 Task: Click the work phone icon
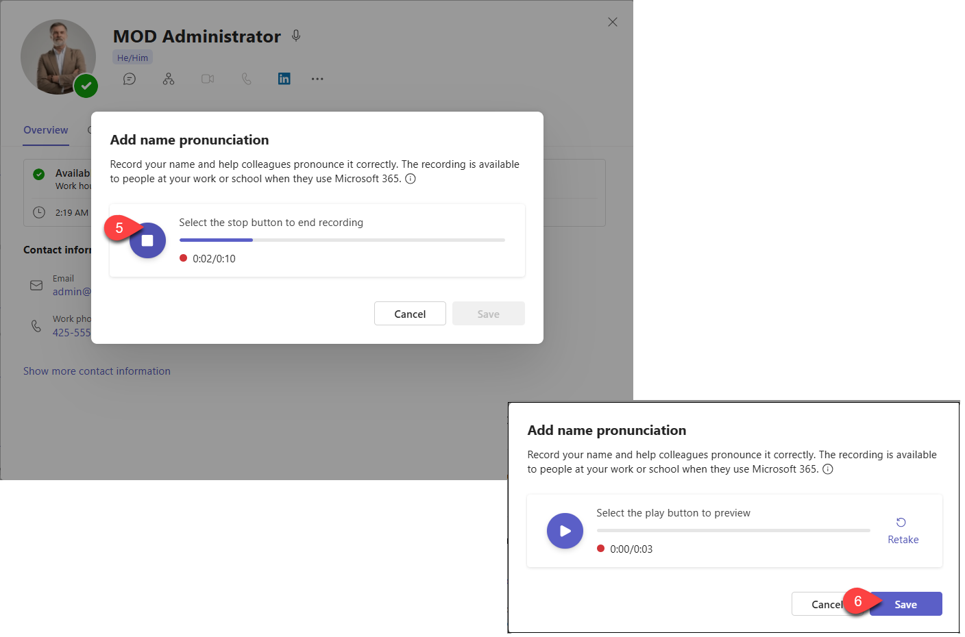(x=35, y=325)
